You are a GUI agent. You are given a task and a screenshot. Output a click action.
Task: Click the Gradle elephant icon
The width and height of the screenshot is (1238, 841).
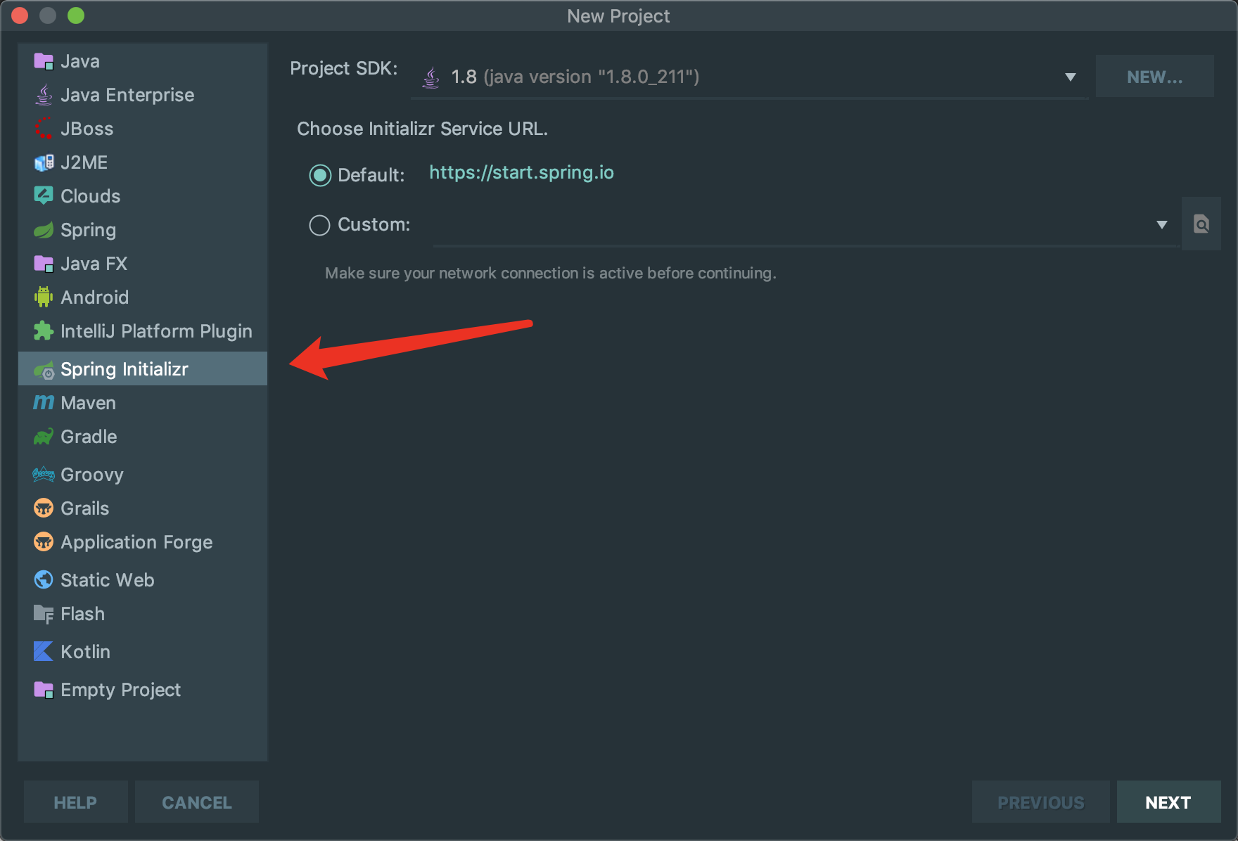pyautogui.click(x=44, y=437)
